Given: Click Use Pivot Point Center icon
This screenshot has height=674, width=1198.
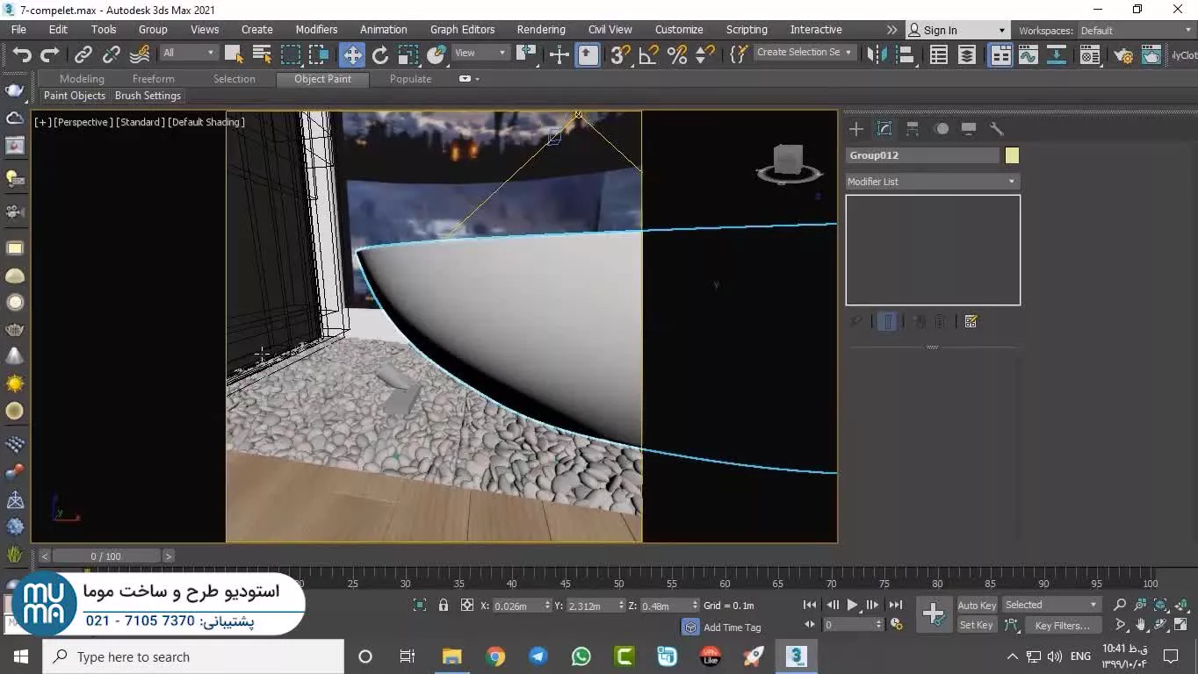Looking at the screenshot, I should 526,55.
